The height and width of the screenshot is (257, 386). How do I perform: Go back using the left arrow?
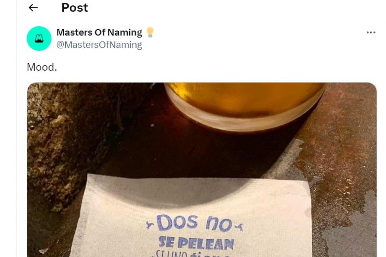(x=33, y=8)
